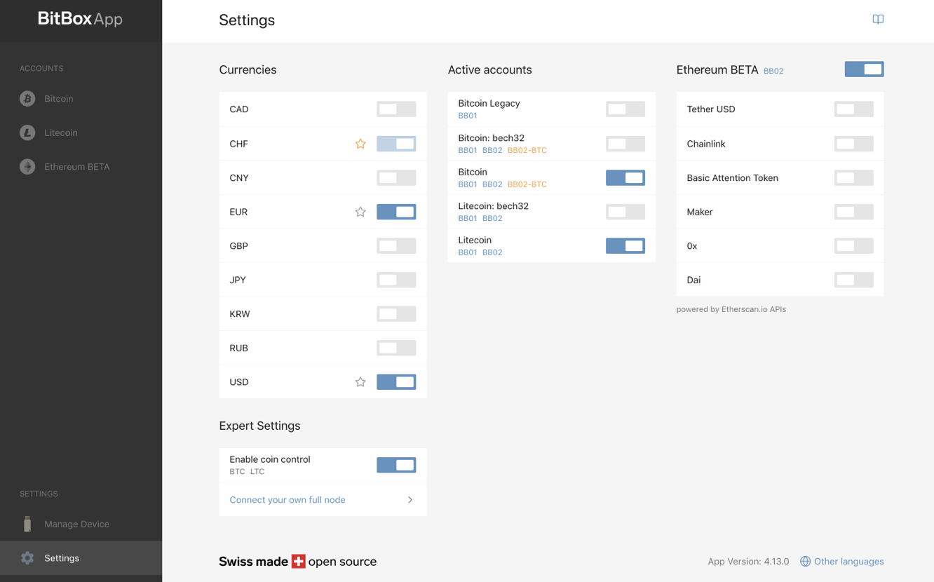Enable the JPY currency
Screen dimensions: 934x582
tap(396, 280)
